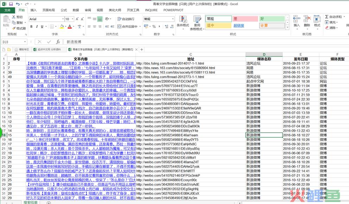
Task: Click the 清除 eraser icon
Action: pyautogui.click(x=327, y=28)
